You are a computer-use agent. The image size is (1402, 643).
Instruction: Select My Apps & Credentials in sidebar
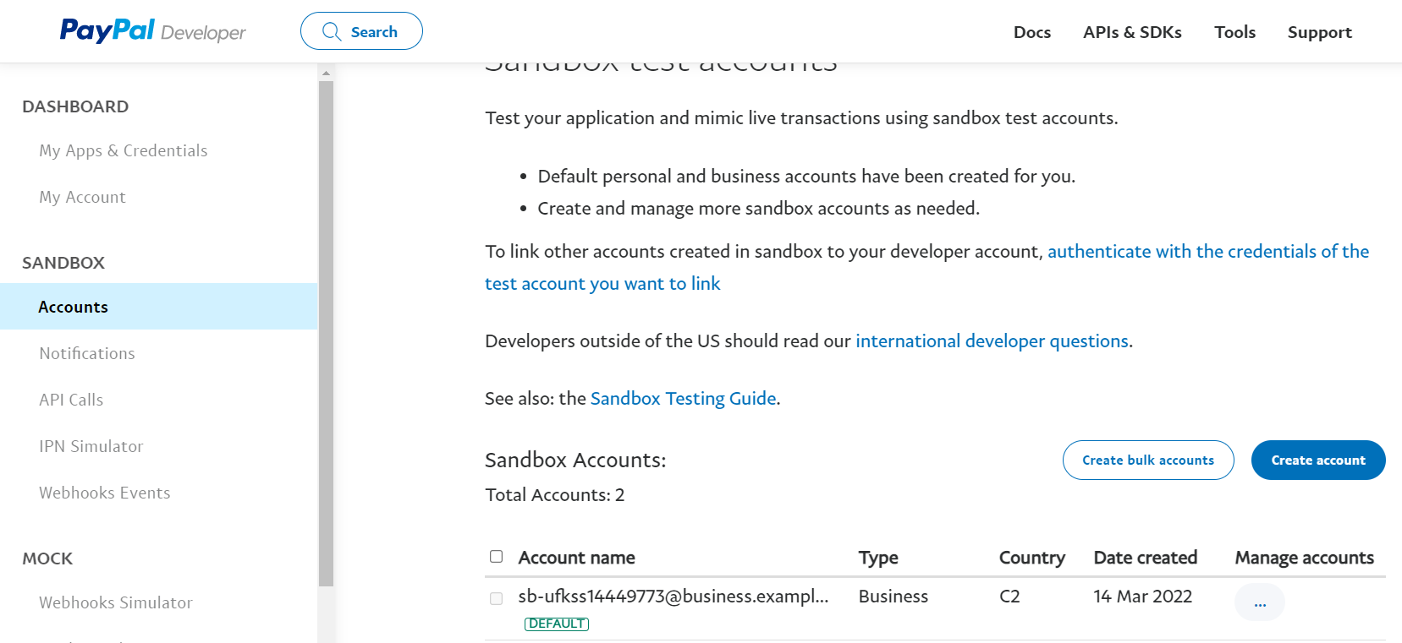(x=124, y=151)
